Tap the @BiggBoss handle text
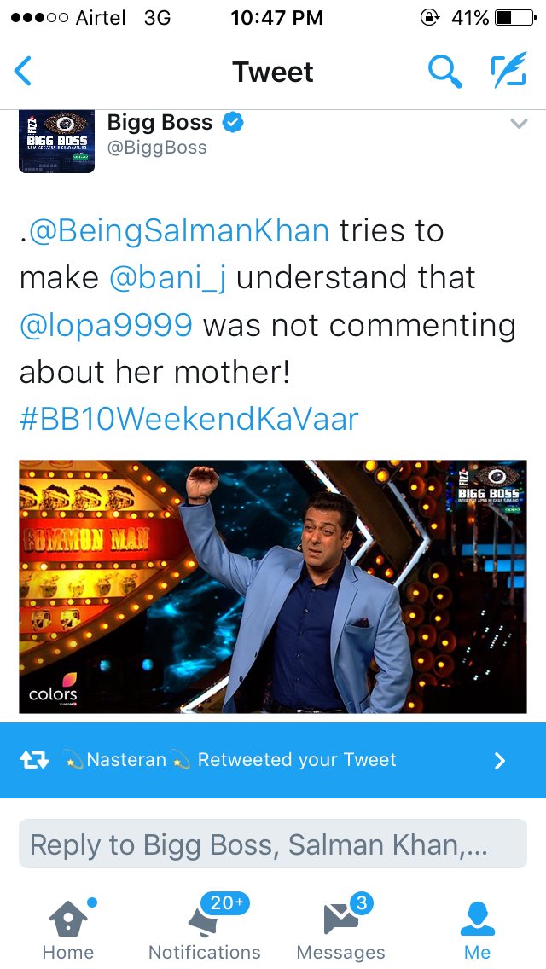Image resolution: width=546 pixels, height=969 pixels. [x=157, y=148]
